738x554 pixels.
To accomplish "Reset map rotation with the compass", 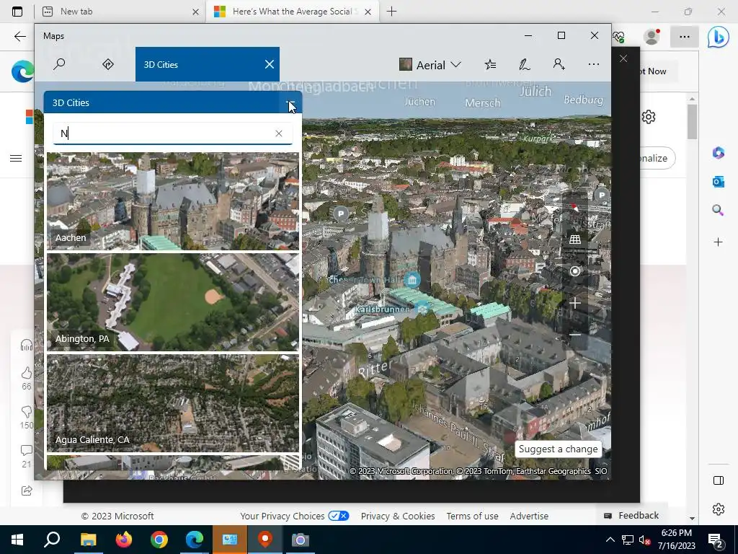I will [x=574, y=208].
